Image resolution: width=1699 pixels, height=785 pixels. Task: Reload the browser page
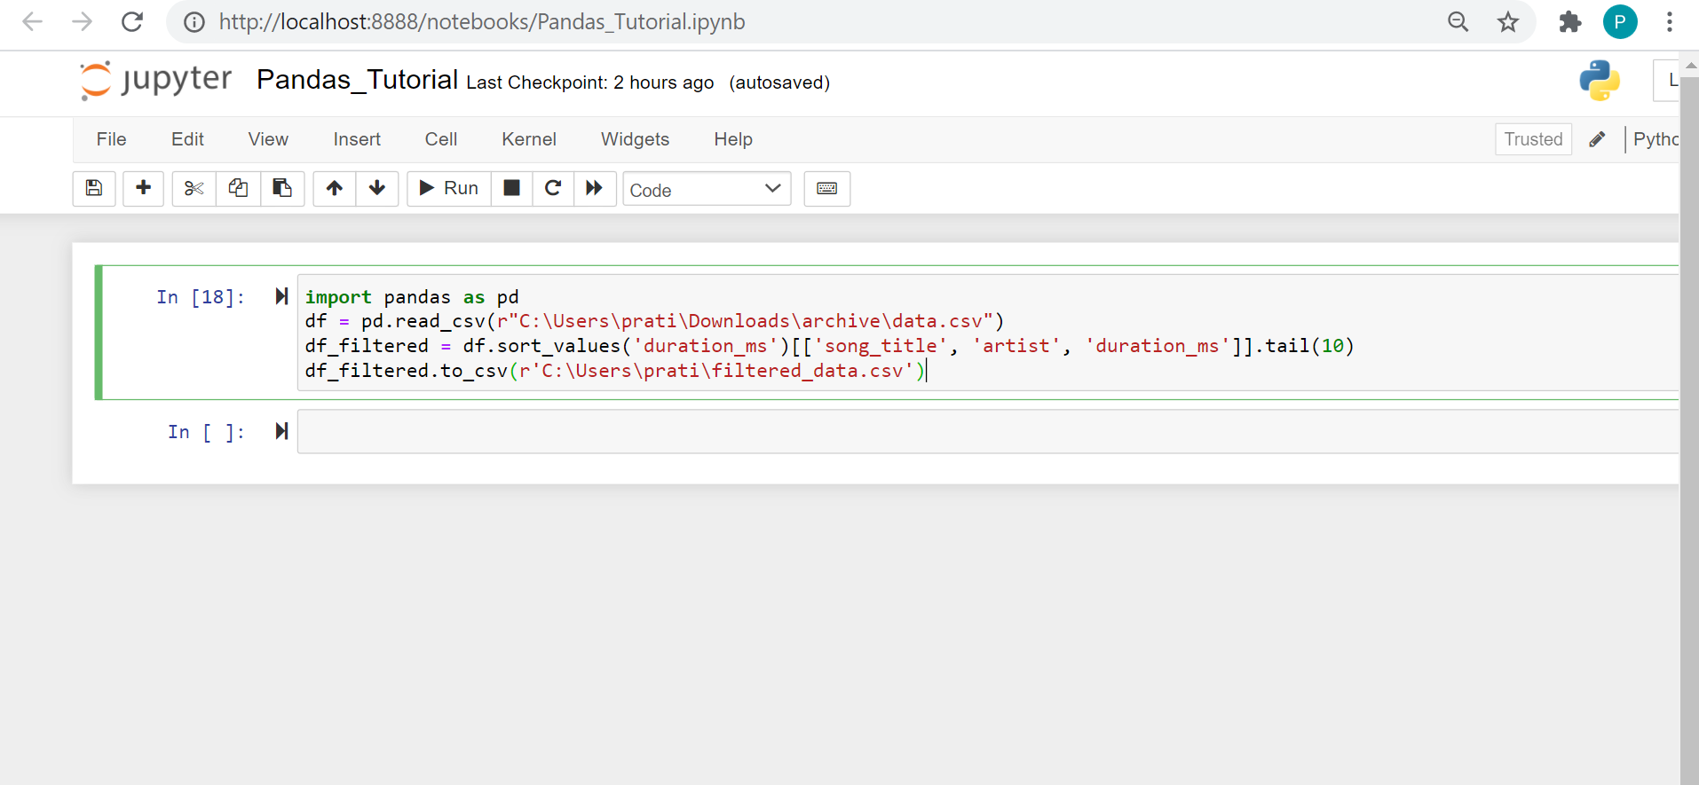click(x=132, y=21)
